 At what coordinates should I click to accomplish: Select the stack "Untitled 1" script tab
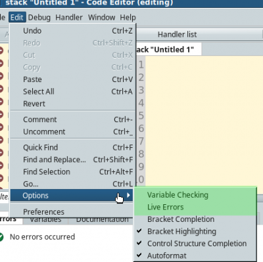pyautogui.click(x=168, y=49)
